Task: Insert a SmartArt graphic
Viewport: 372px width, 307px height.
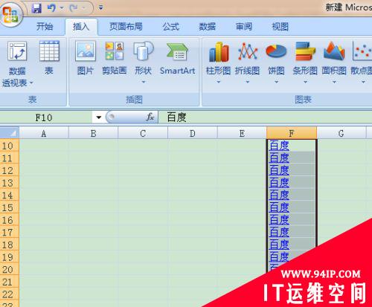Action: point(178,59)
